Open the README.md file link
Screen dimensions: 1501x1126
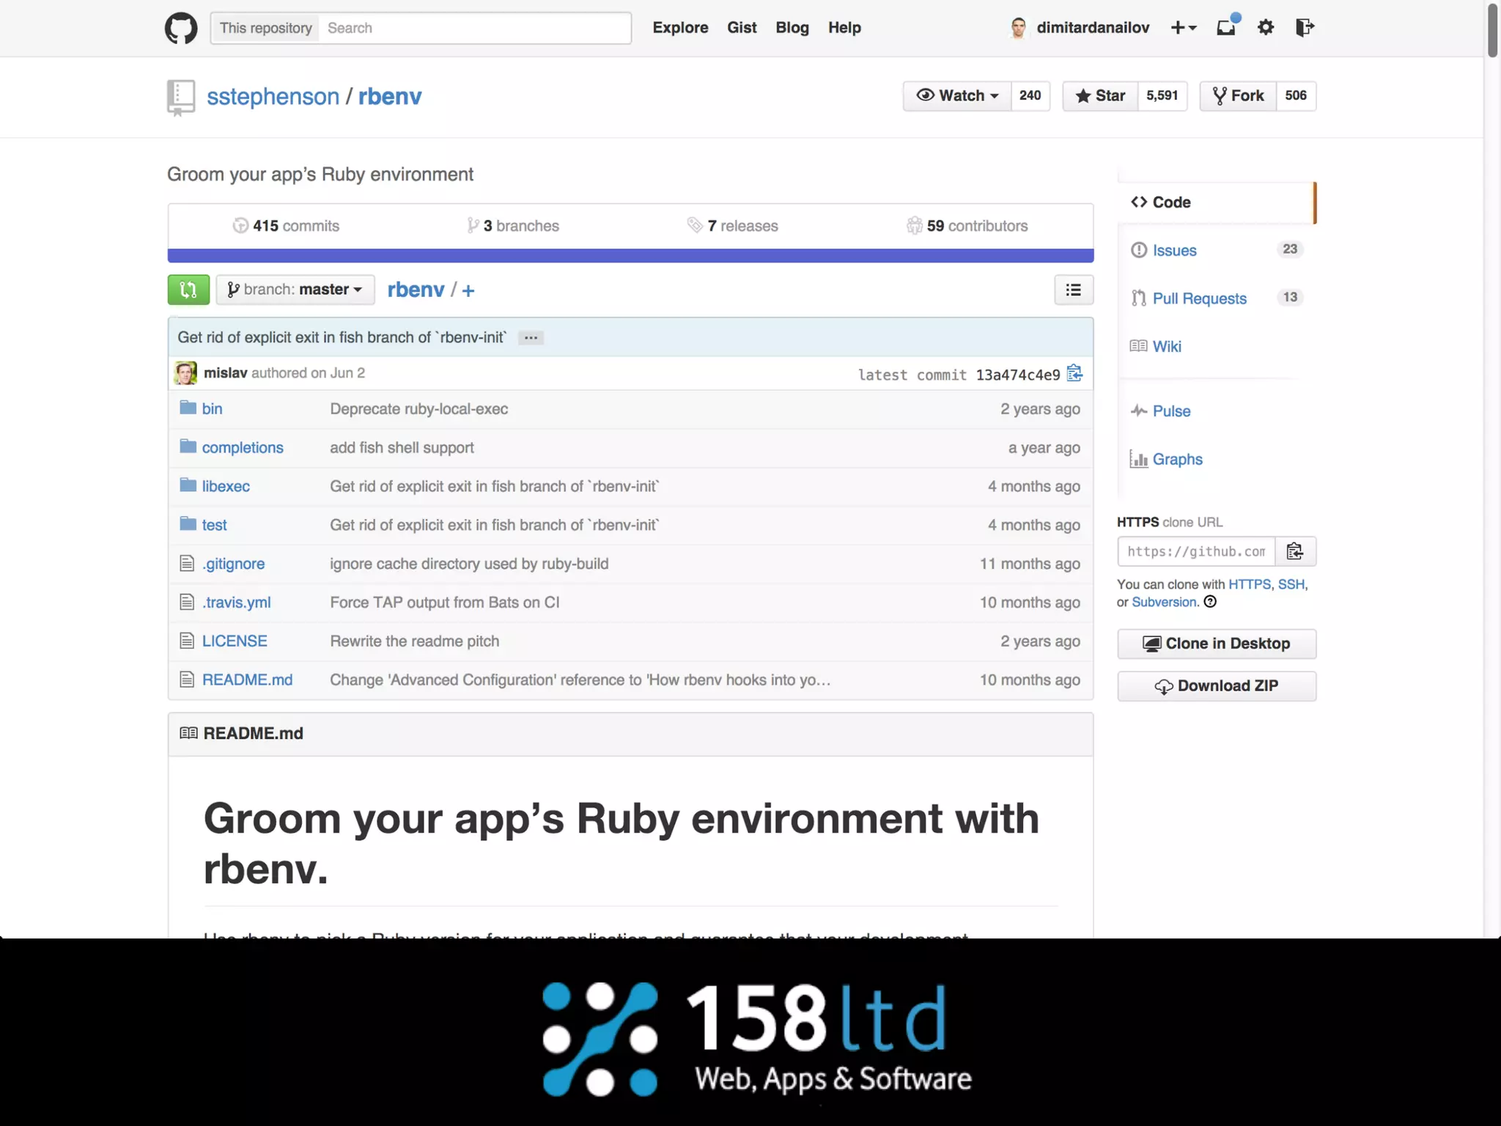[x=247, y=680]
